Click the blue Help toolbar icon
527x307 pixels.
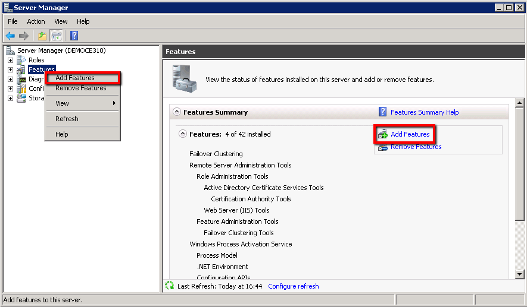coord(74,36)
